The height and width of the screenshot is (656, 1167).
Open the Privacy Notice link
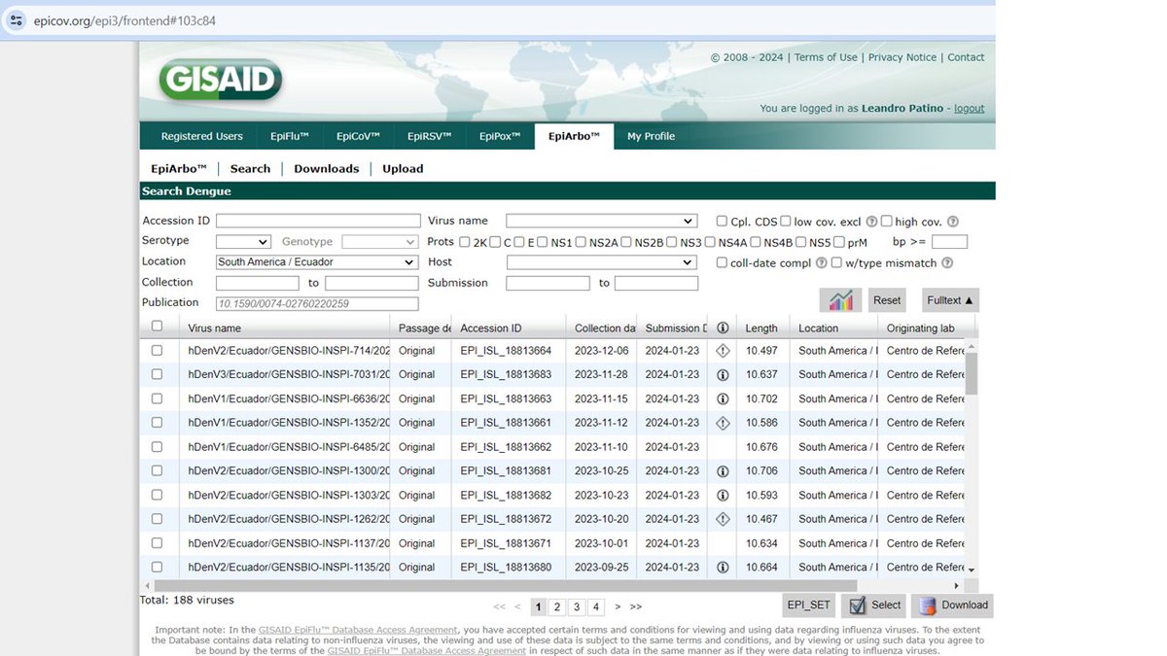click(x=902, y=57)
